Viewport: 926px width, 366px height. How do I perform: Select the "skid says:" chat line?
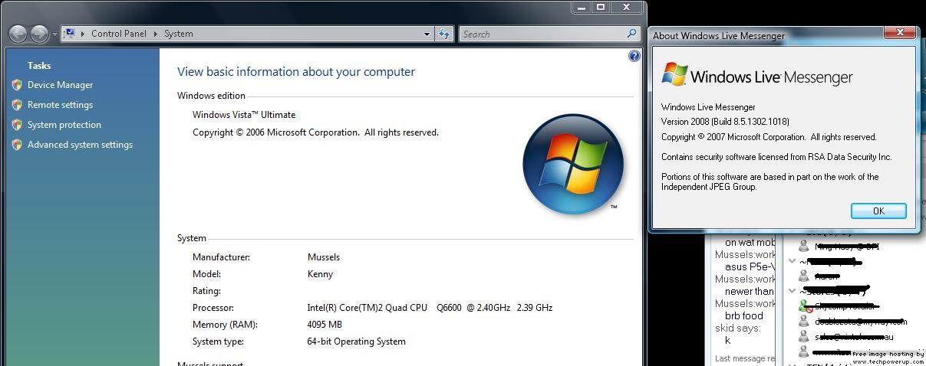pos(737,328)
